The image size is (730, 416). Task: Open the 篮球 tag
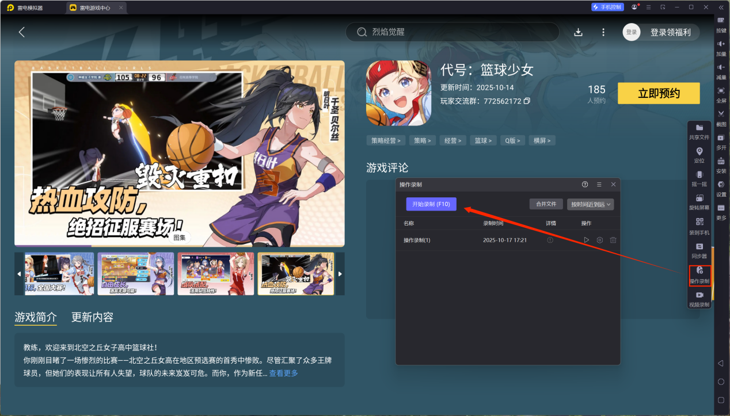pos(483,140)
